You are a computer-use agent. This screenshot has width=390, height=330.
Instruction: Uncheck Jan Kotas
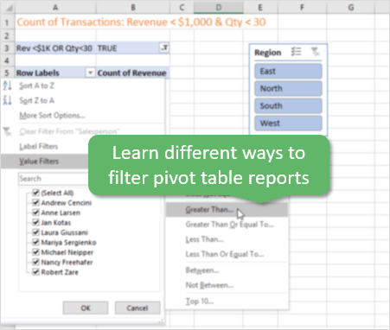[35, 222]
